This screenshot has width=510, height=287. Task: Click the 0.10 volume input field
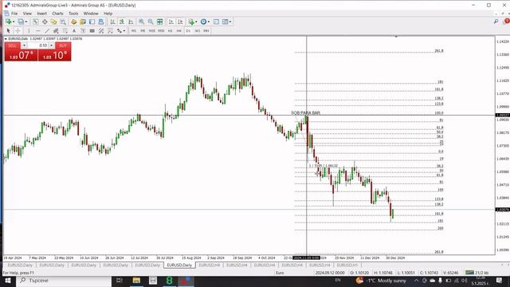tap(38, 45)
